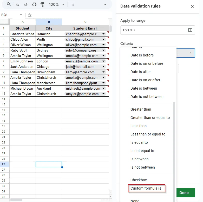Select 'Date is before' criteria
The height and width of the screenshot is (202, 203).
[x=142, y=55]
